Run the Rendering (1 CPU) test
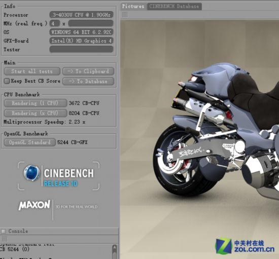The width and height of the screenshot is (279, 259). (36, 103)
